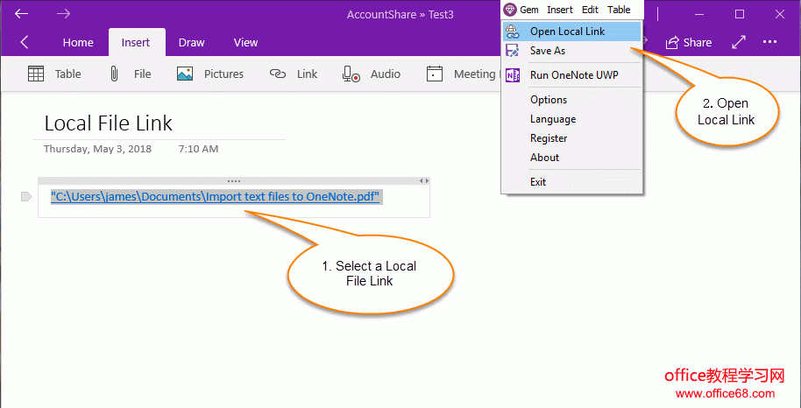Click the note container drag handle dots
The image size is (801, 408).
[233, 180]
